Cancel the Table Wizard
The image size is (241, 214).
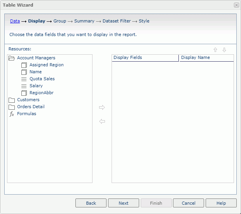tap(189, 203)
